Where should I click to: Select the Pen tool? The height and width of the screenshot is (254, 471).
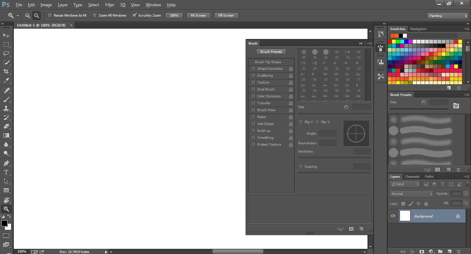6,163
